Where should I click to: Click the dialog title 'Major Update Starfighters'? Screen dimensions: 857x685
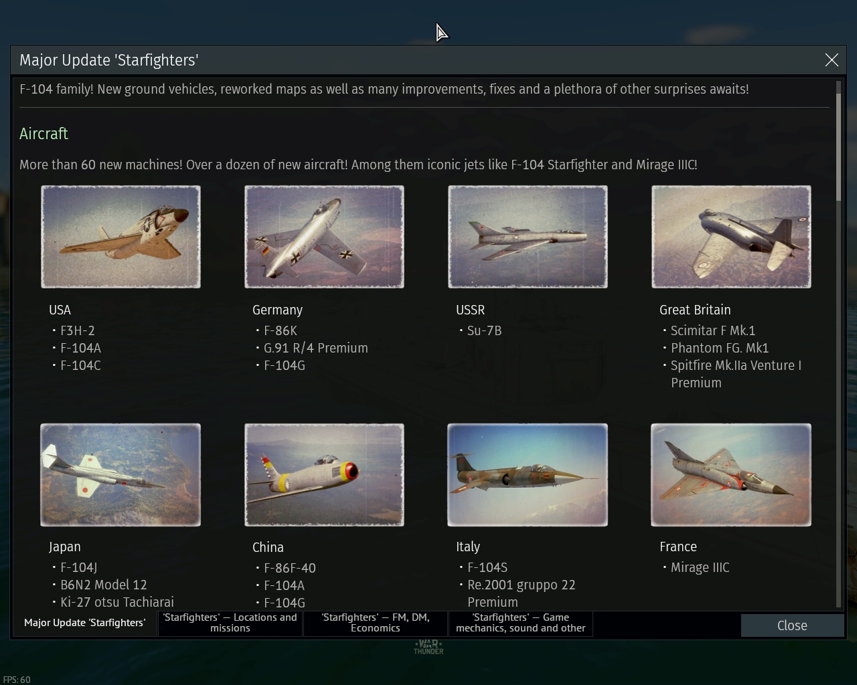click(109, 60)
